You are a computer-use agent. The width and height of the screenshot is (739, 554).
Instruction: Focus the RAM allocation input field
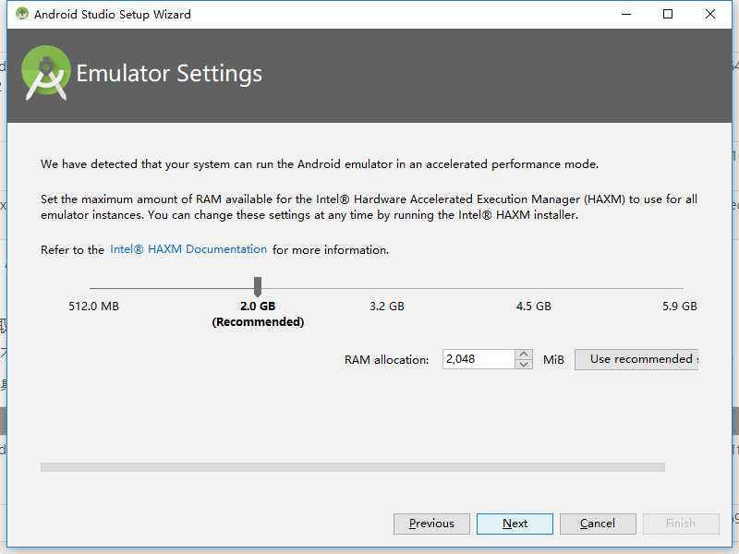(x=478, y=359)
